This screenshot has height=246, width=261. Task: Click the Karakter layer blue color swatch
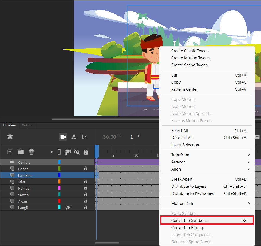59,175
